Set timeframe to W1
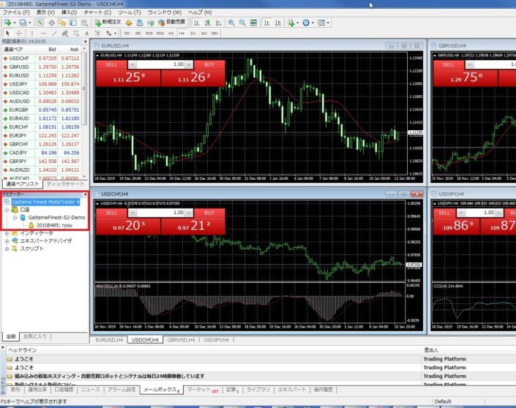This screenshot has width=516, height=408. point(204,33)
